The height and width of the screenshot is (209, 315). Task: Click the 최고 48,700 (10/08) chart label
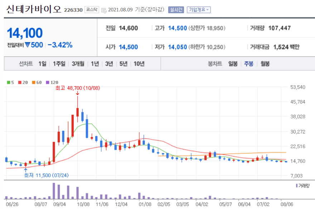[x=78, y=88]
